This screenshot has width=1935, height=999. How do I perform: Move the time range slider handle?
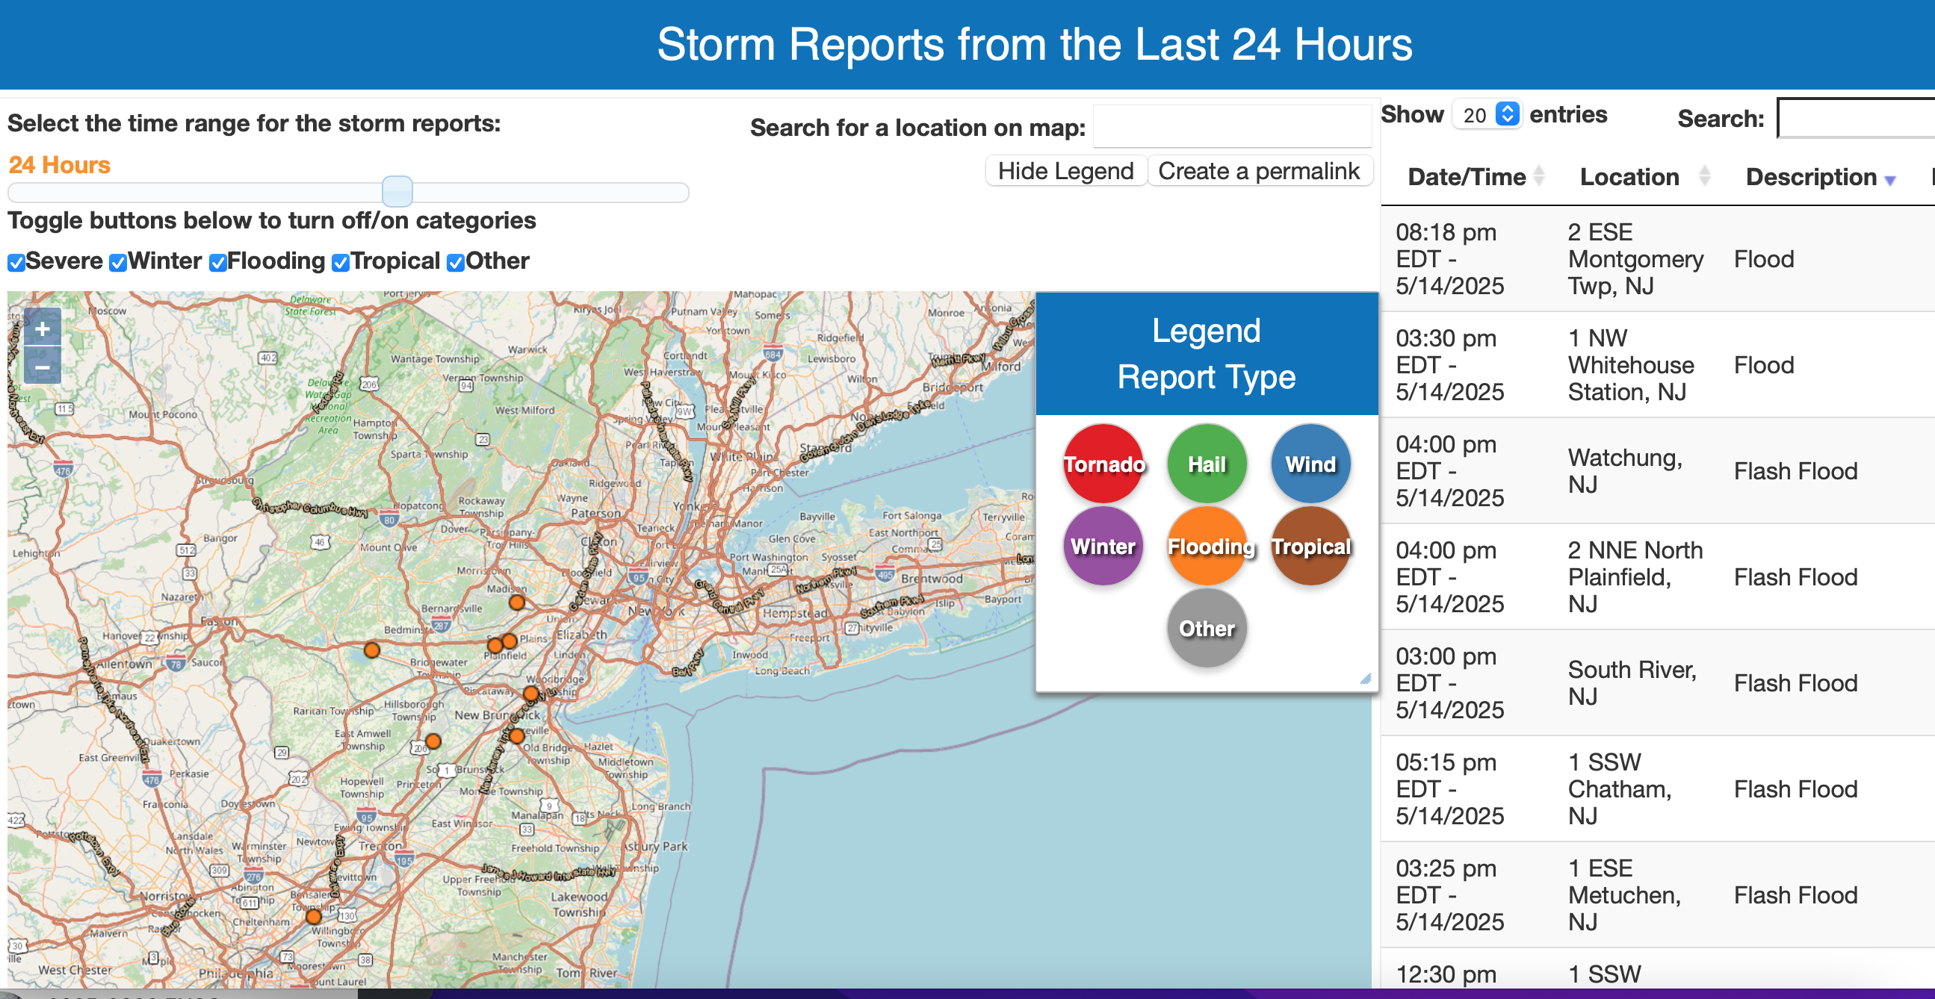[x=397, y=191]
